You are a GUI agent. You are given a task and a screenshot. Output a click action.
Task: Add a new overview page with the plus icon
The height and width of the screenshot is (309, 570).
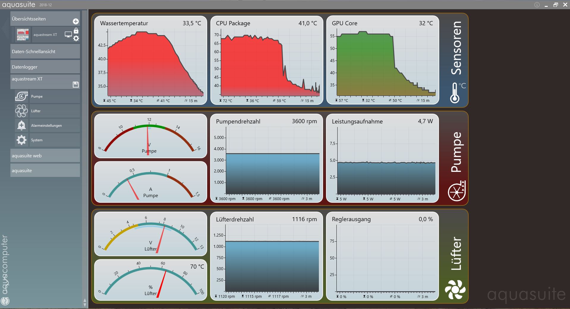coord(76,21)
